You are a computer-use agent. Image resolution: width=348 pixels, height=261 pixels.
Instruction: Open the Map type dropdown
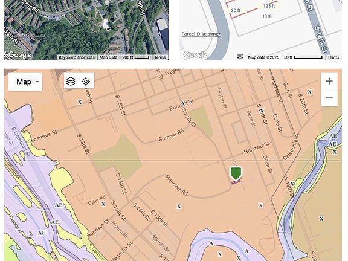tap(25, 82)
